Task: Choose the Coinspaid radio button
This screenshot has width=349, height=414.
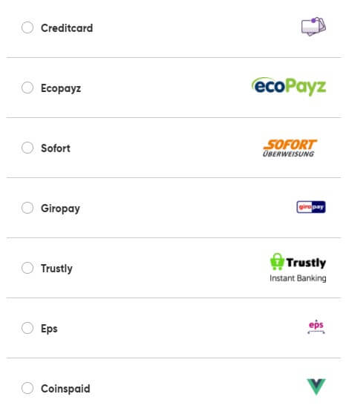Action: coord(27,388)
